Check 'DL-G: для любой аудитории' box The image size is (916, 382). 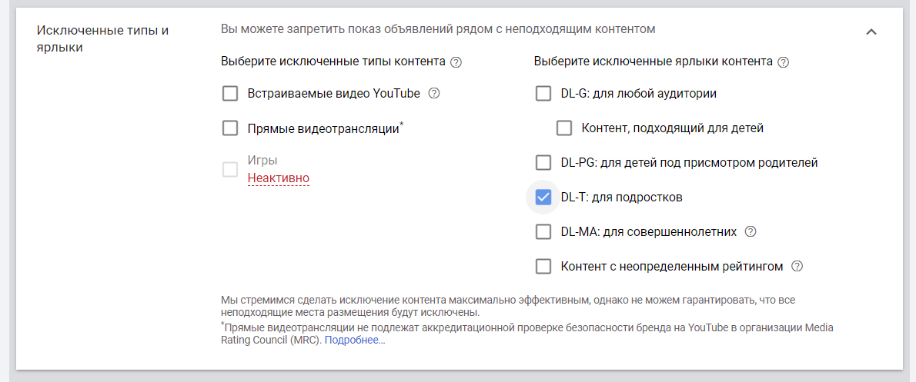coord(543,94)
